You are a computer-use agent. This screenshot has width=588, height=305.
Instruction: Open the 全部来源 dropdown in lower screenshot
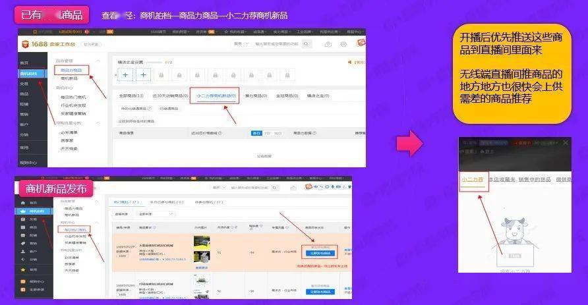tap(156, 214)
